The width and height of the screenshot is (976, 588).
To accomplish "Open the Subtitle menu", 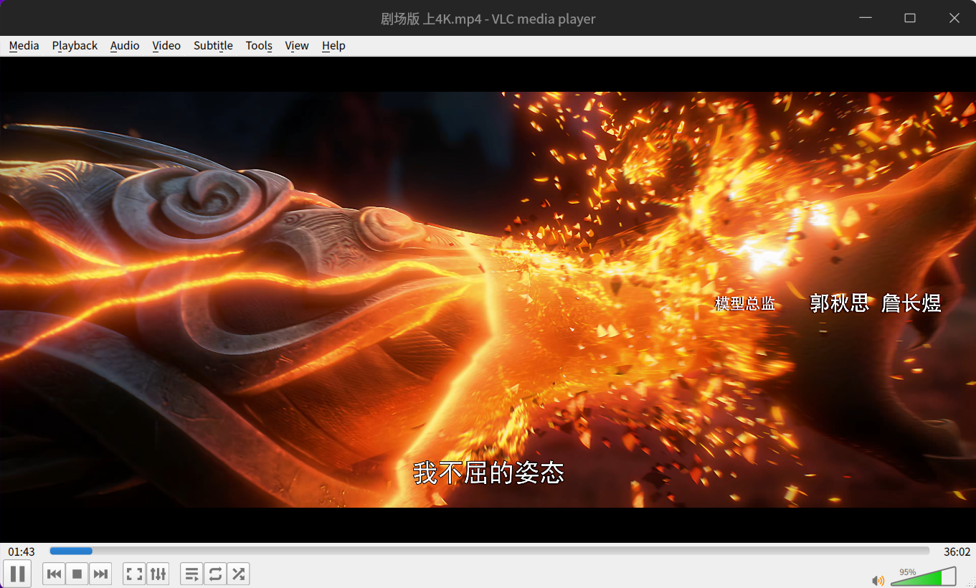I will click(213, 46).
